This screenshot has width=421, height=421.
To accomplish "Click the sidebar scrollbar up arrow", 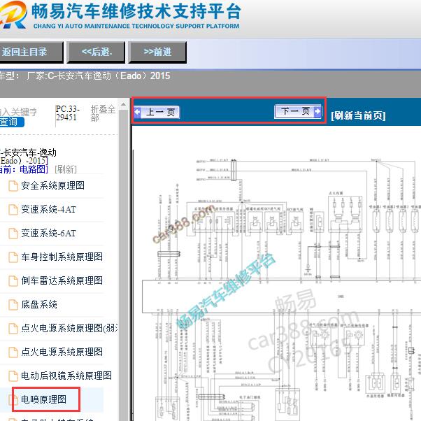I will 123,105.
